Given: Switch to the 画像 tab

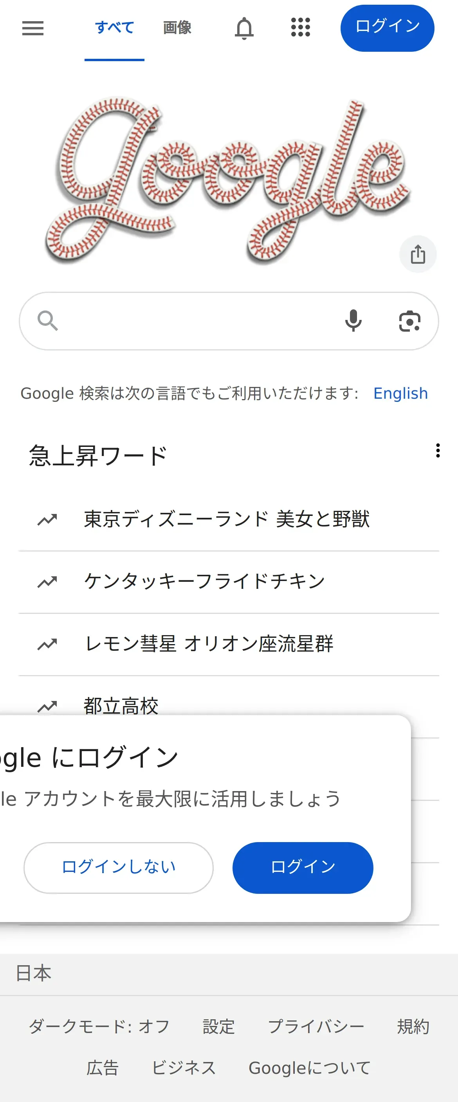Looking at the screenshot, I should tap(177, 28).
